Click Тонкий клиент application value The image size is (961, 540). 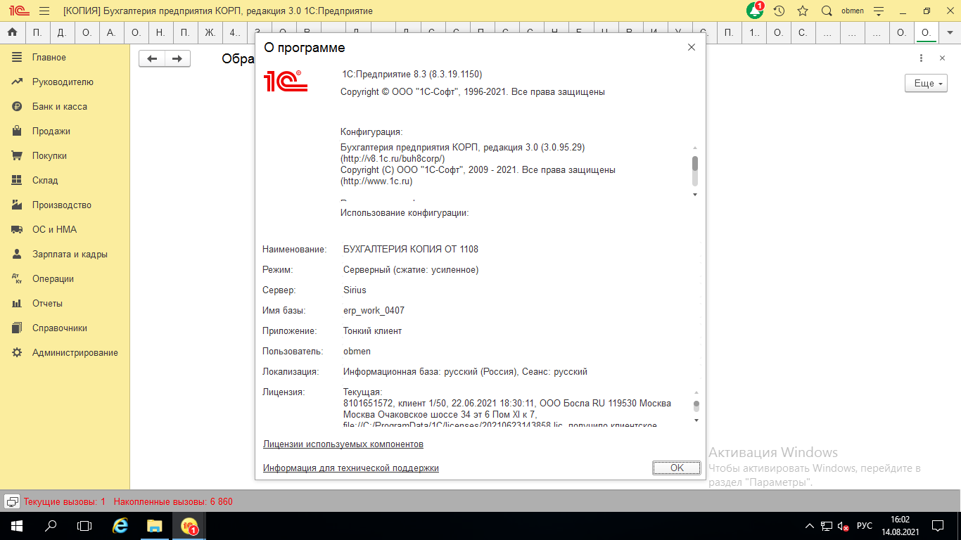pos(372,330)
